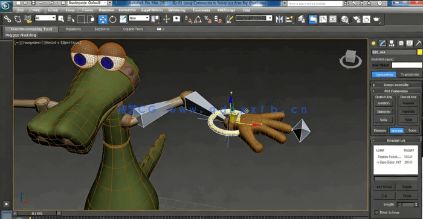423x219 pixels.
Task: Switch to the Hierarchy command panel
Action: [x=392, y=43]
